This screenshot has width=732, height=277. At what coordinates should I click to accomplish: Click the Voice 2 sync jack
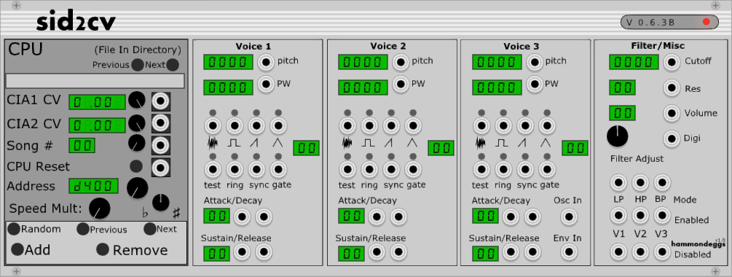pos(390,169)
